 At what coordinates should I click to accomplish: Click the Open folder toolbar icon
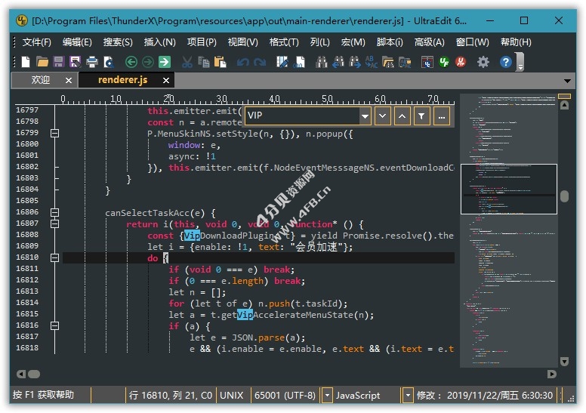42,62
